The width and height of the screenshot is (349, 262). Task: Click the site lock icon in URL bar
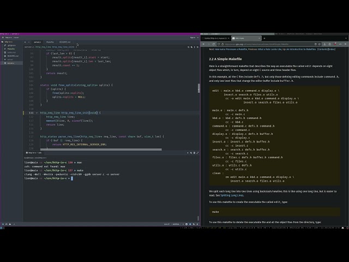tap(222, 44)
